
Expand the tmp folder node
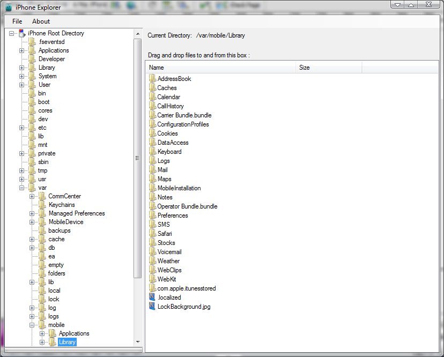(21, 170)
